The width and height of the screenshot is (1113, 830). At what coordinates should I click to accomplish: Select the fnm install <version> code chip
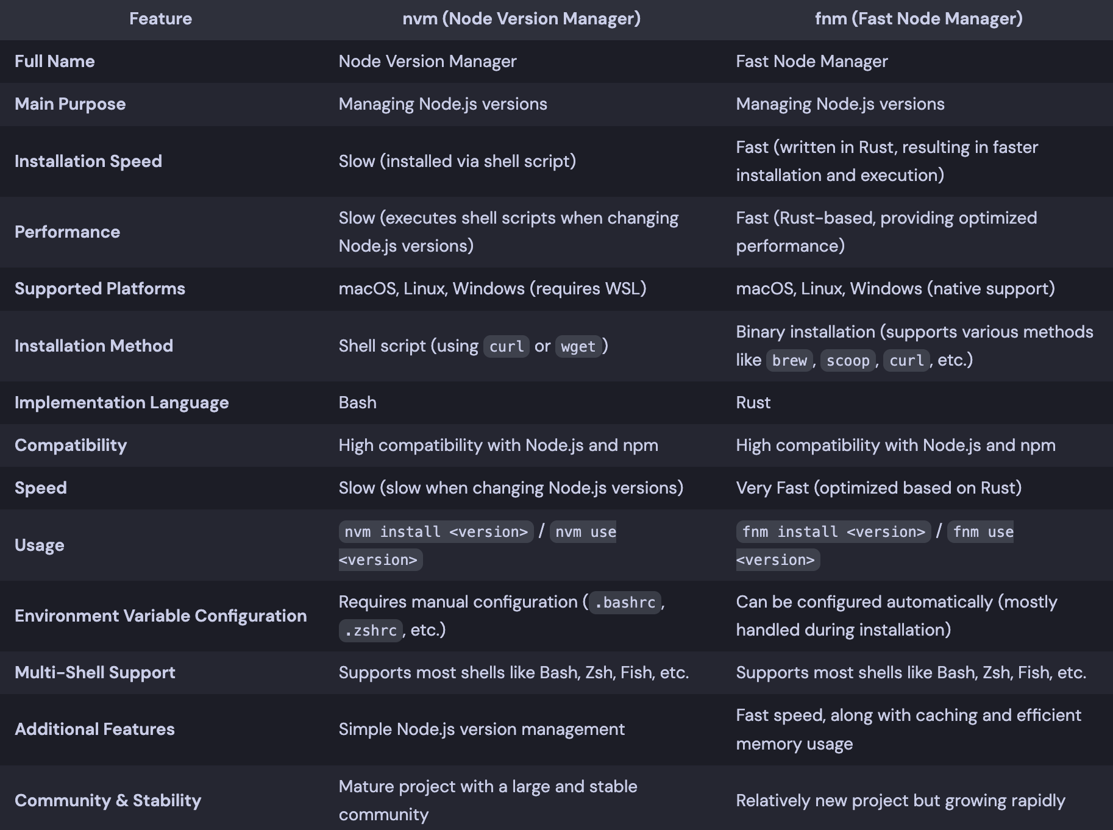pyautogui.click(x=833, y=531)
